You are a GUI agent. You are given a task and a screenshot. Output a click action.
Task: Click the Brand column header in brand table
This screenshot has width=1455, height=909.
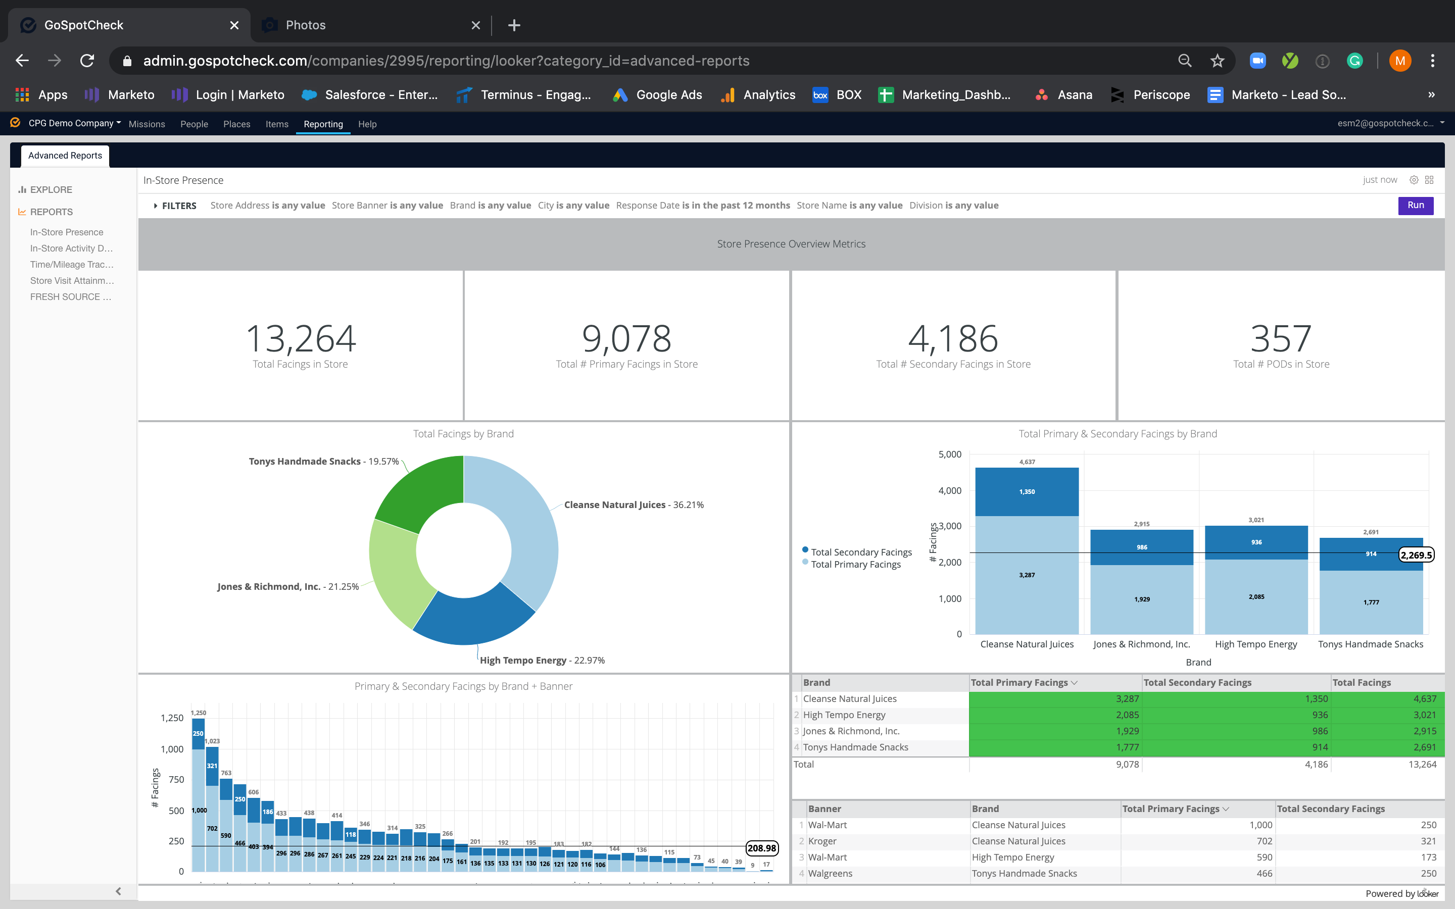(x=816, y=682)
